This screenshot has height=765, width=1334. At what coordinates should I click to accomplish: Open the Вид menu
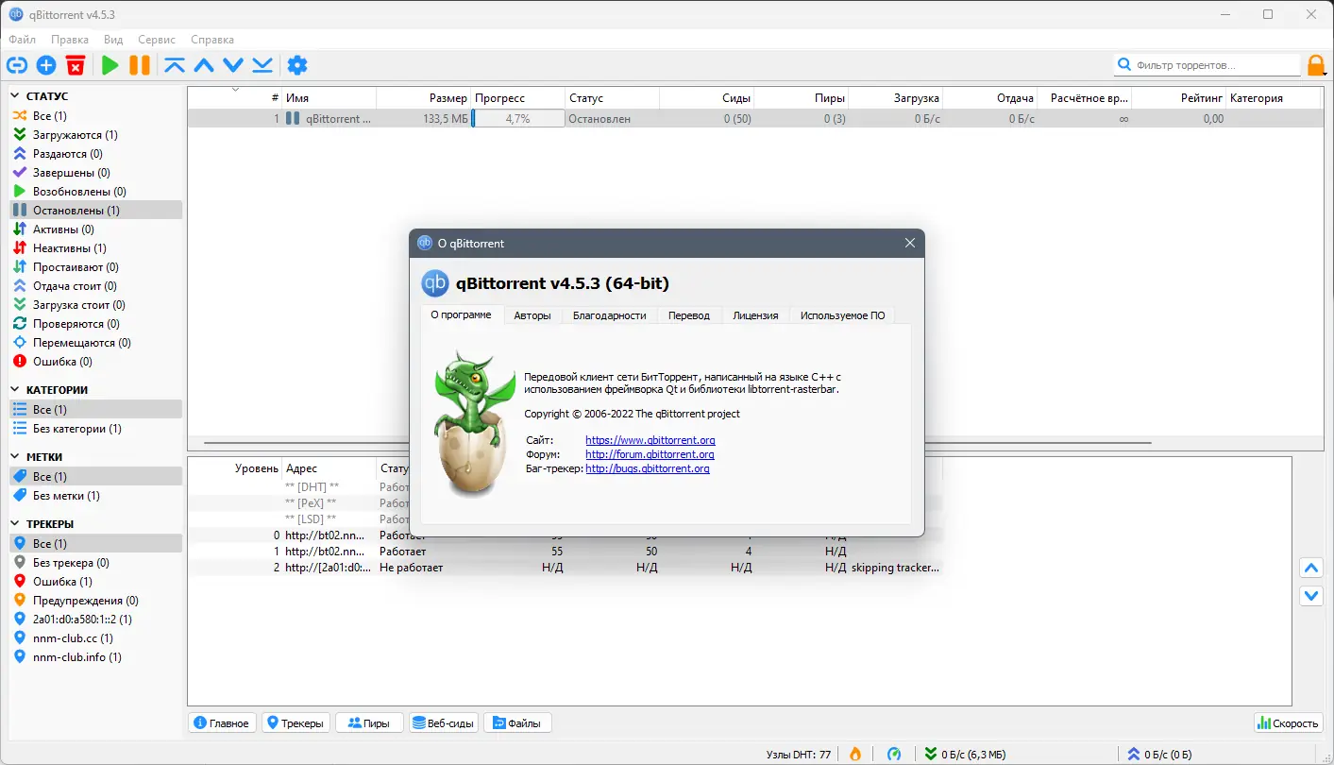pyautogui.click(x=113, y=40)
